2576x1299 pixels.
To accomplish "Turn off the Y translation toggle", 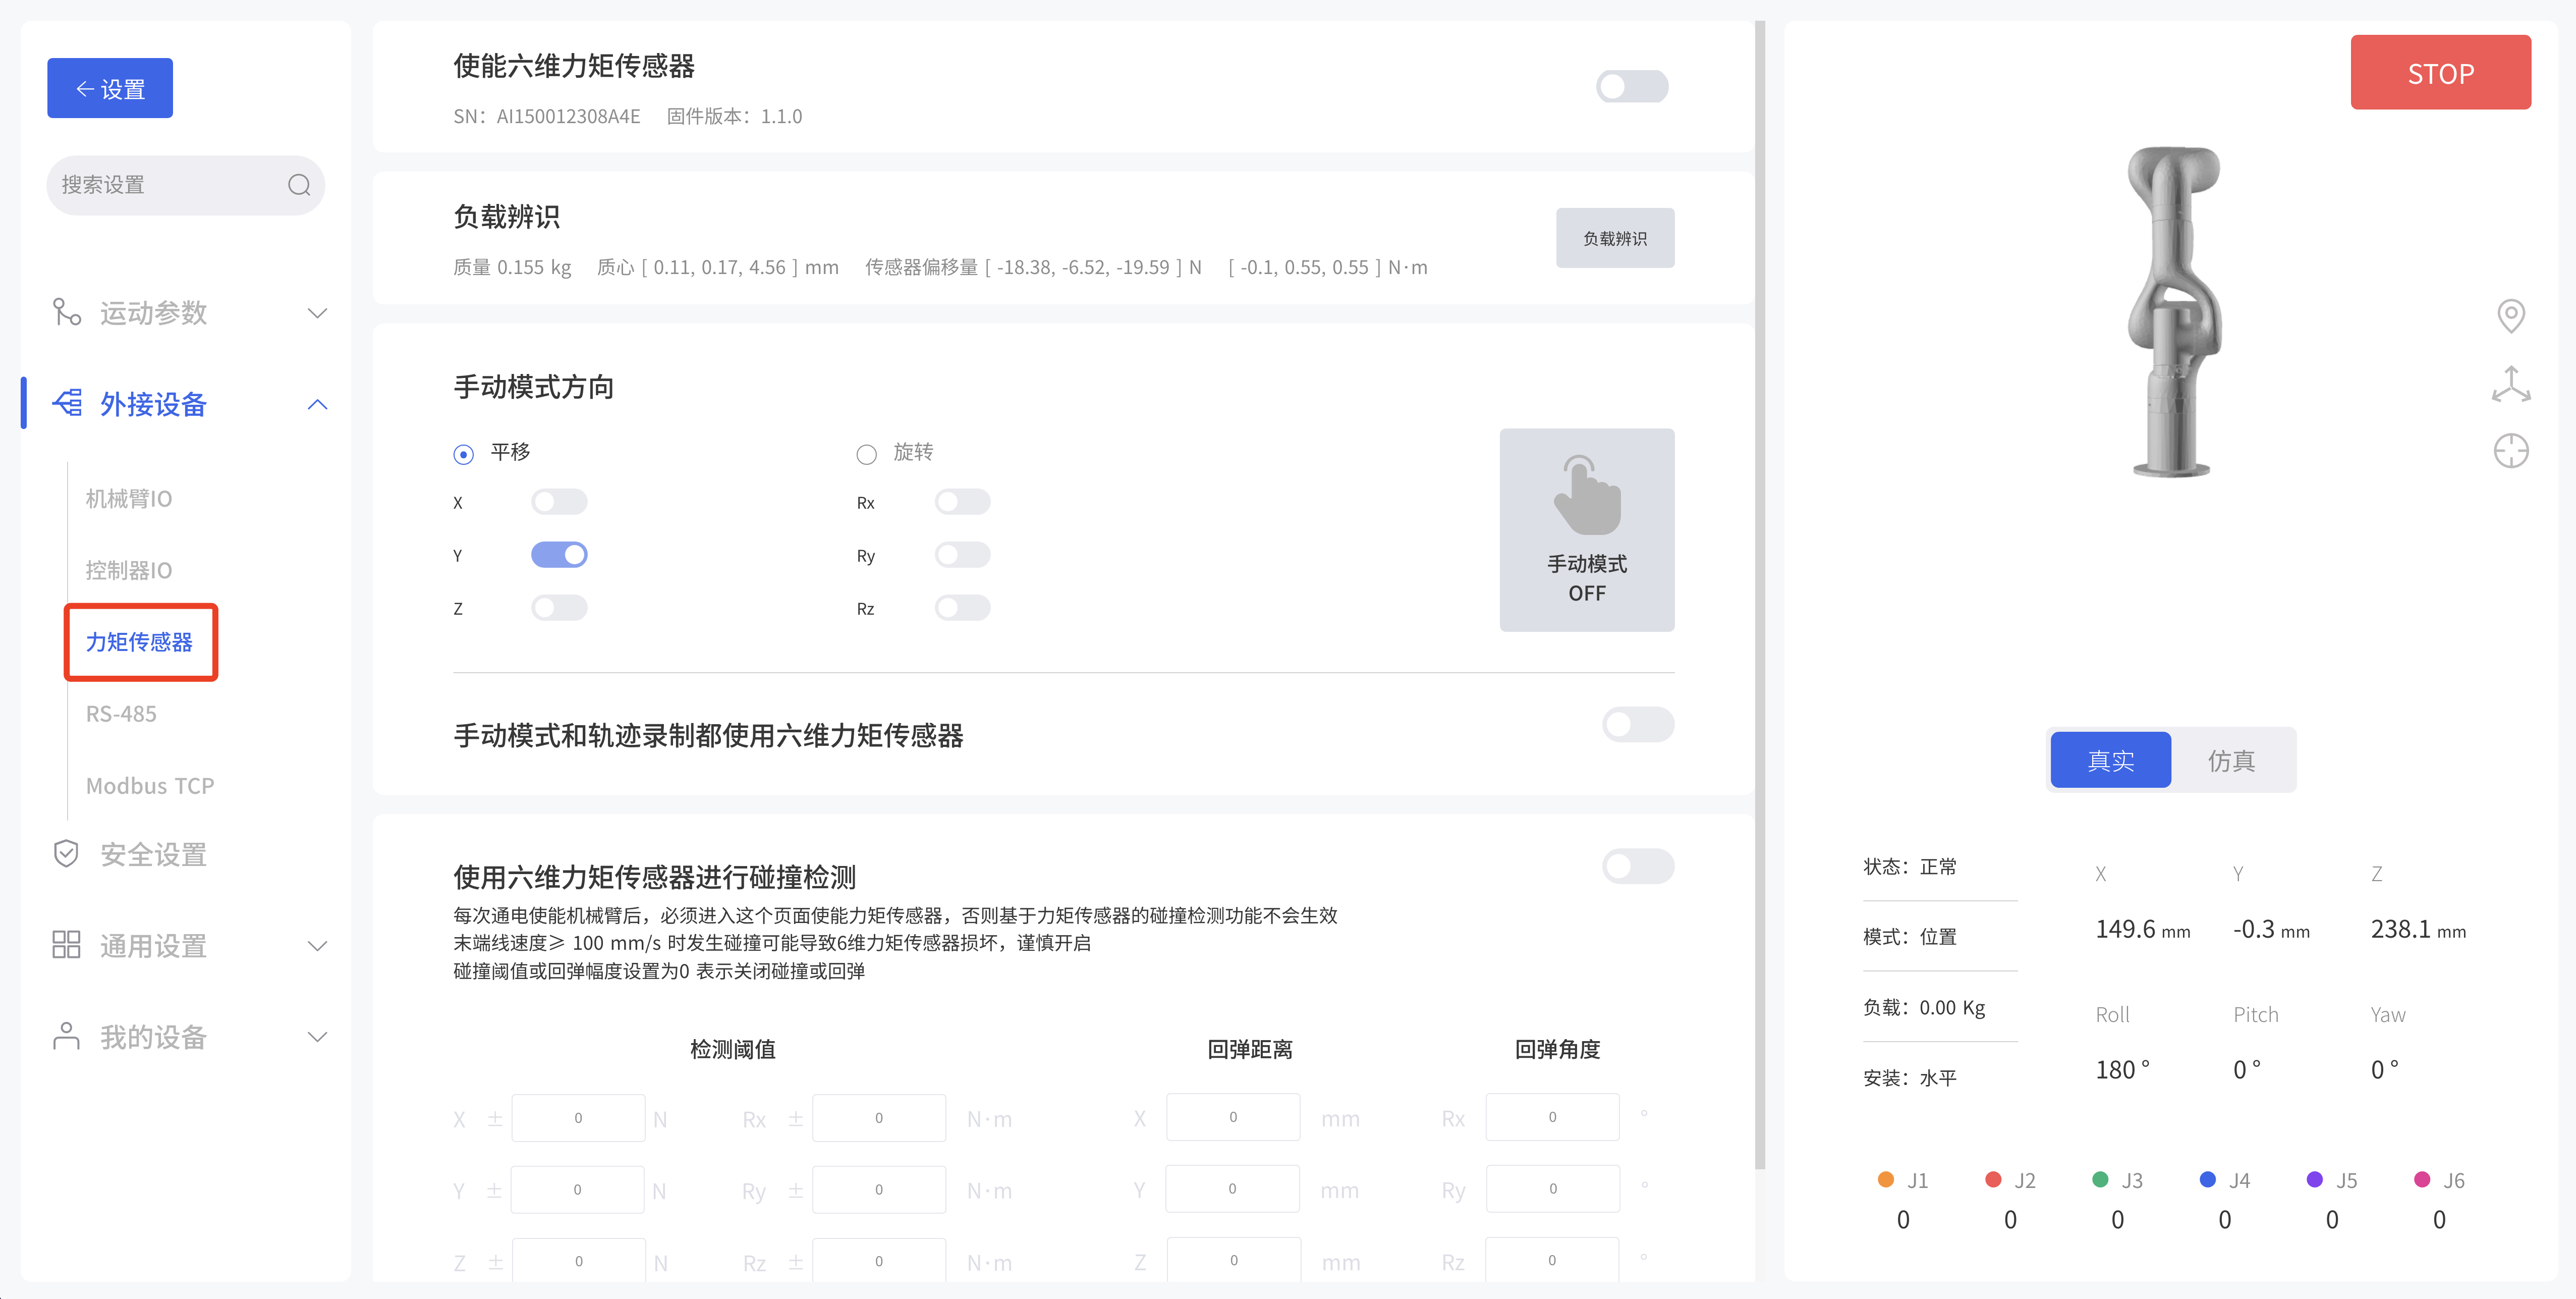I will 559,555.
